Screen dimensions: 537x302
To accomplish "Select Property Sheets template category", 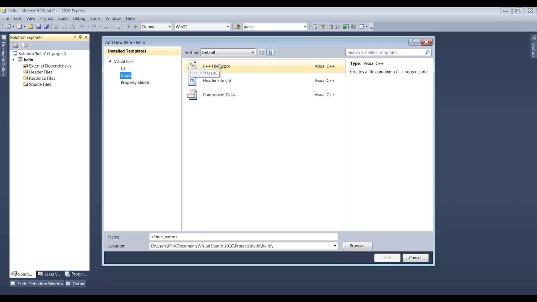I will point(135,82).
